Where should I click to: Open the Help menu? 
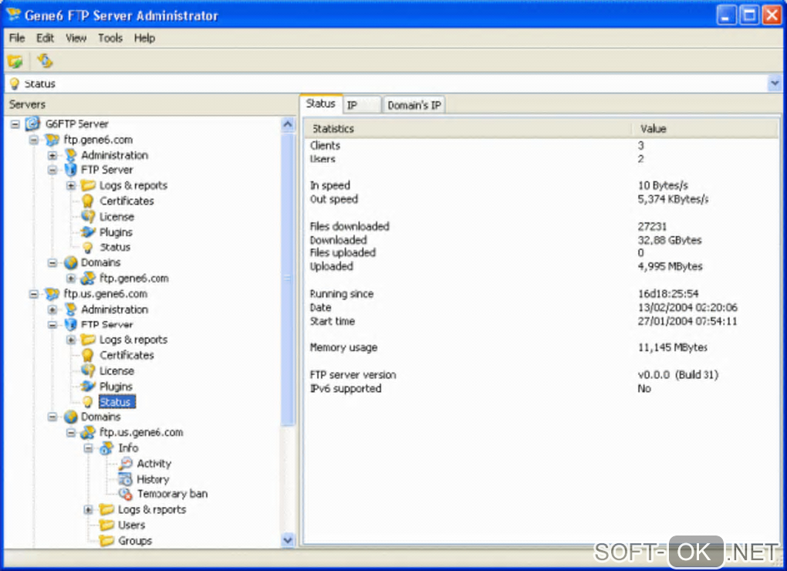pyautogui.click(x=144, y=38)
